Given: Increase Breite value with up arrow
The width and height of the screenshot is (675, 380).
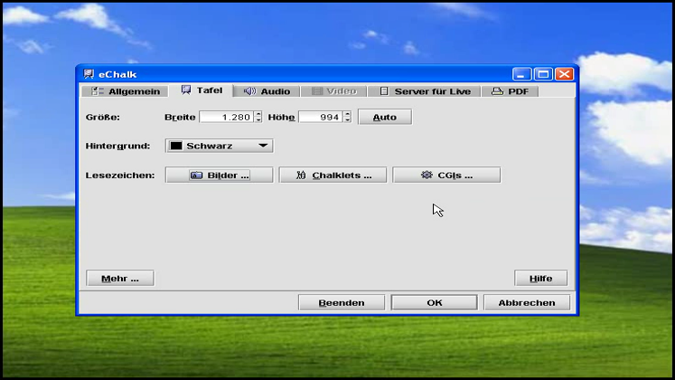Looking at the screenshot, I should (x=258, y=114).
